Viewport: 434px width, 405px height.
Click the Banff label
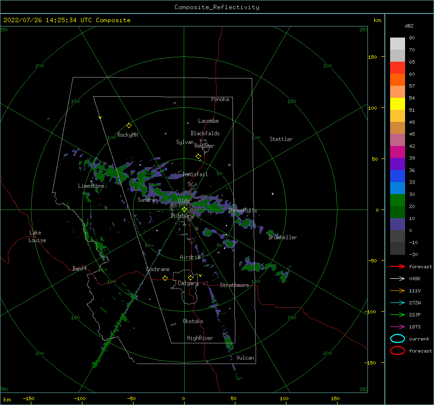[x=80, y=269]
